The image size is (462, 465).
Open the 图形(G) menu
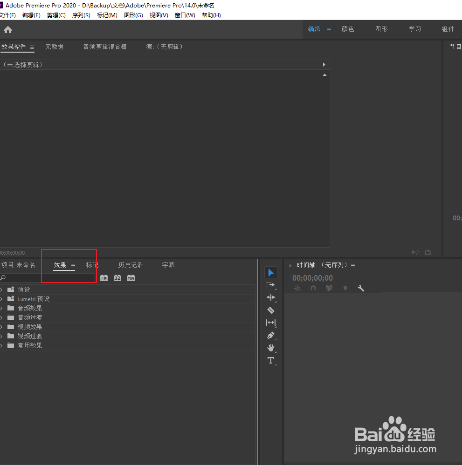(133, 15)
